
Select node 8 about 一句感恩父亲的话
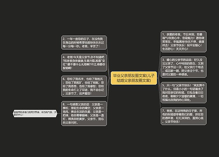tap(84, 113)
